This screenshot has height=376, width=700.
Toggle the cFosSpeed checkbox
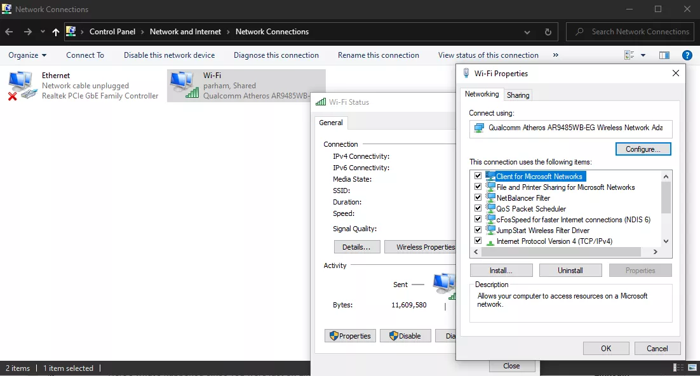478,219
